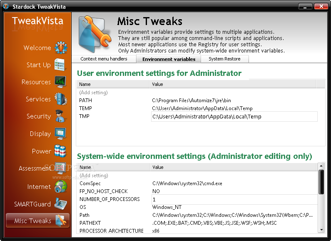The image size is (331, 241).
Task: Click the x86 architecture value
Action: [156, 231]
